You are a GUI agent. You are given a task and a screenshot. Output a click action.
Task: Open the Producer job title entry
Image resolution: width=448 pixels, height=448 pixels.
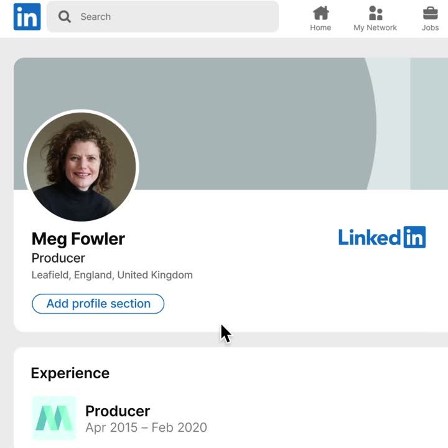point(118,411)
